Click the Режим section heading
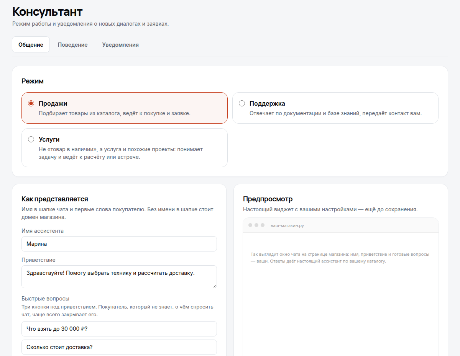The height and width of the screenshot is (356, 460). [x=33, y=81]
